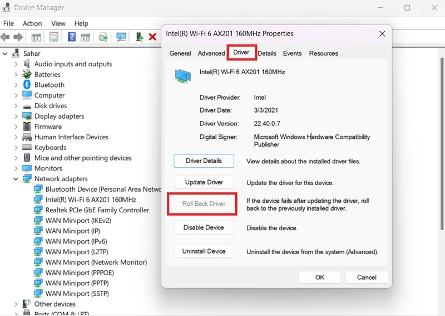
Task: Open the Events tab in Properties
Action: 292,54
